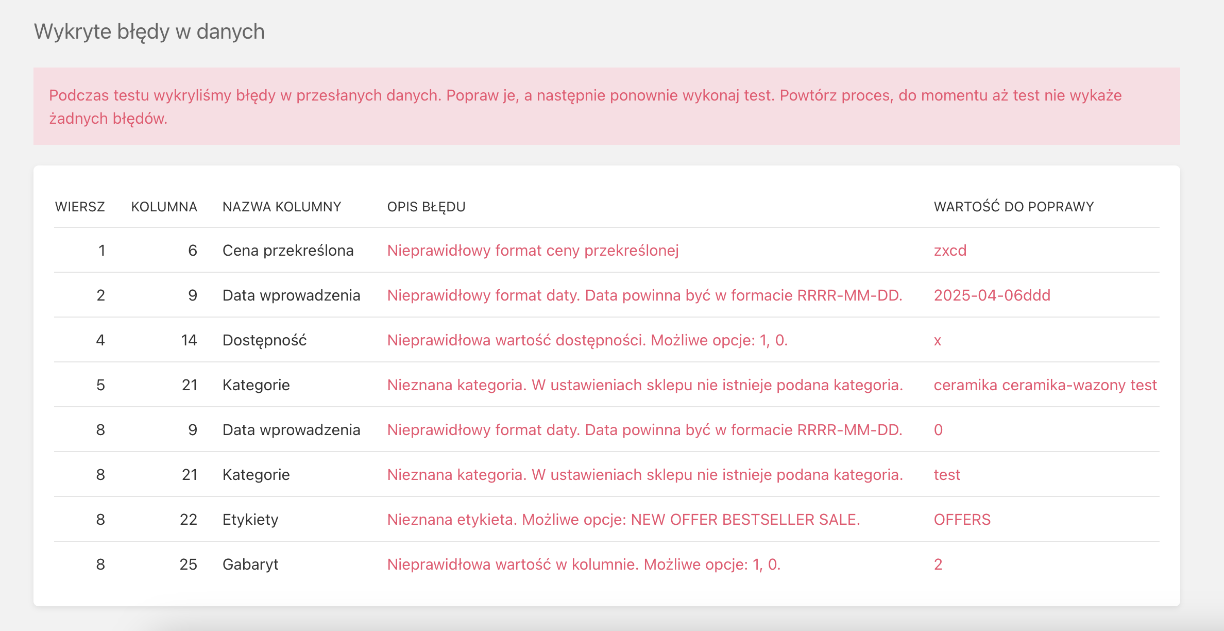Click the WARTOŚĆ DO POPRAWY column header
Viewport: 1224px width, 631px height.
(x=1013, y=206)
